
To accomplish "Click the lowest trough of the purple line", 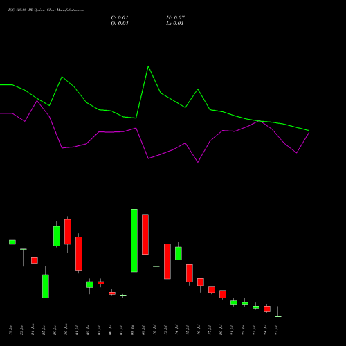I will 198,162.
